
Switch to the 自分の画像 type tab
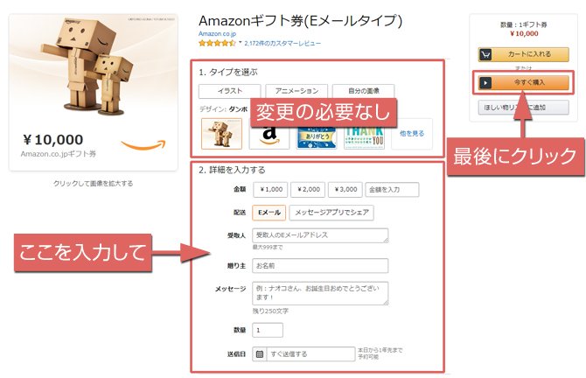[363, 91]
